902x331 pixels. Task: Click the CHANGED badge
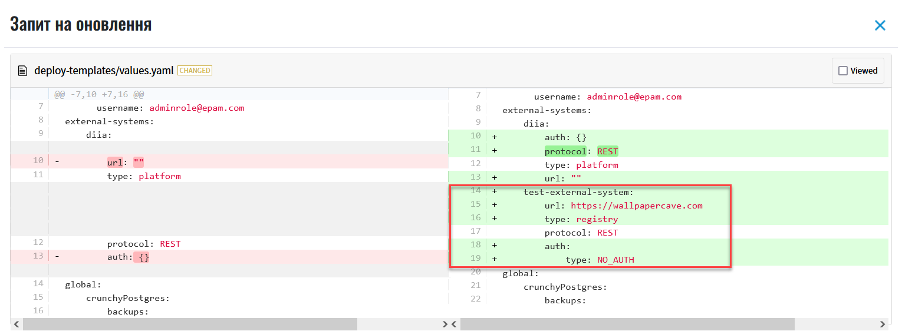[195, 71]
